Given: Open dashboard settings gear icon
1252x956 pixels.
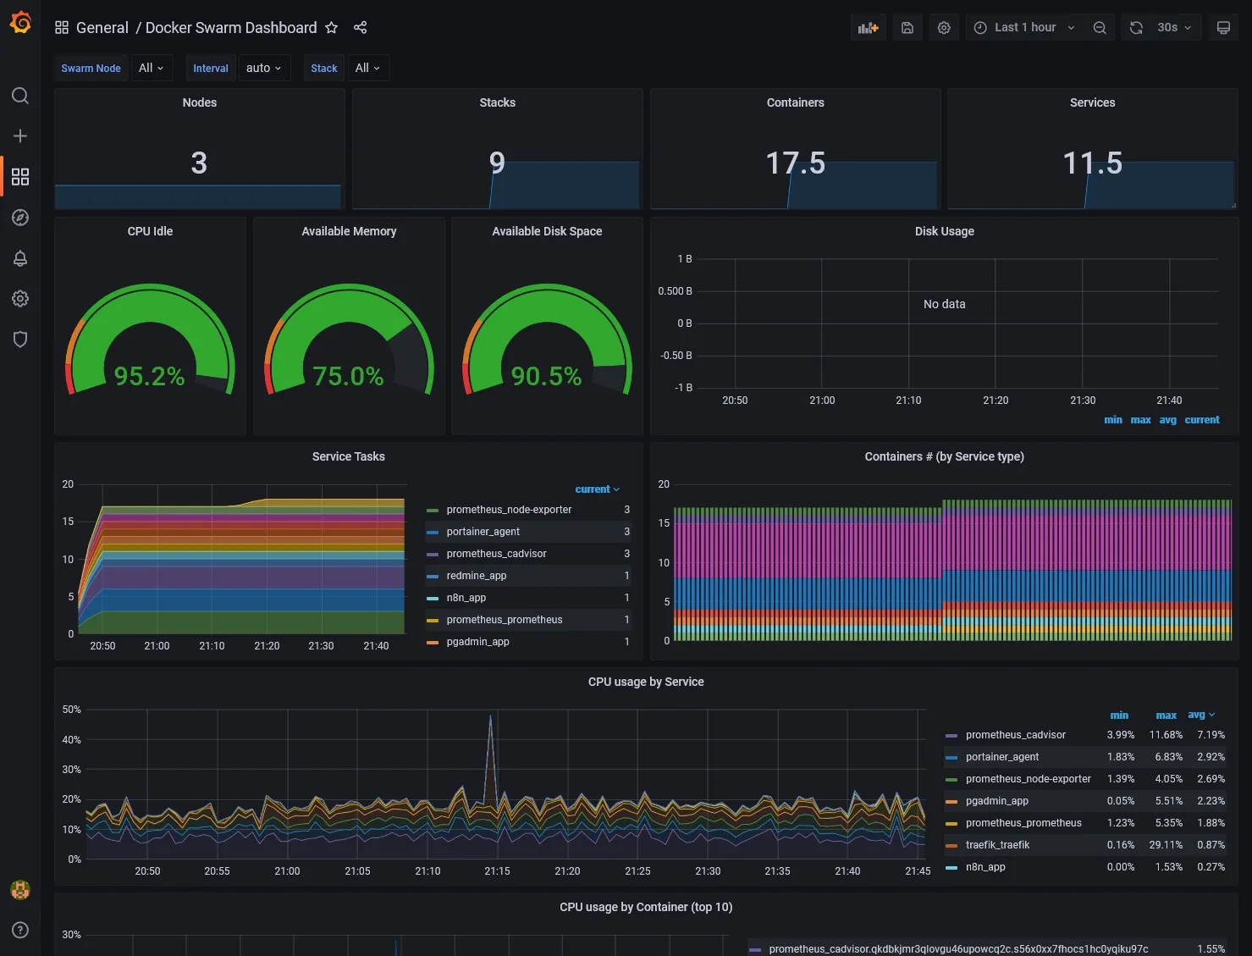Looking at the screenshot, I should click(x=944, y=27).
